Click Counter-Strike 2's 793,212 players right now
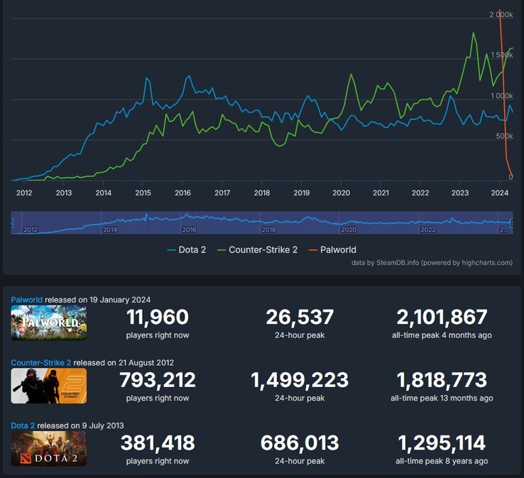This screenshot has height=478, width=524. click(x=158, y=380)
